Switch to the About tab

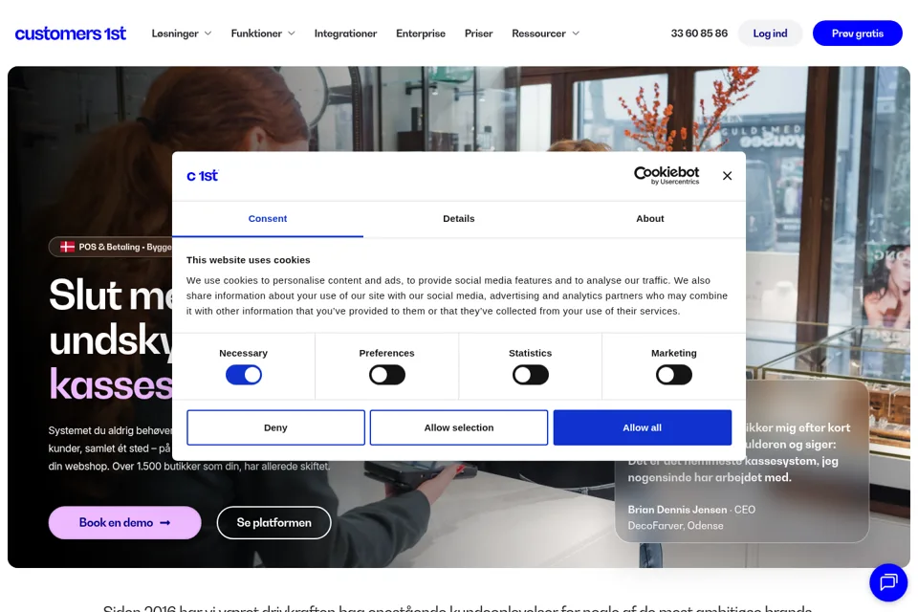click(650, 219)
